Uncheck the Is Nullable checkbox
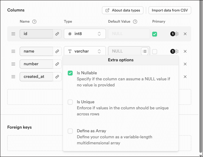Screen dimensions: 203x157 pyautogui.click(x=70, y=73)
